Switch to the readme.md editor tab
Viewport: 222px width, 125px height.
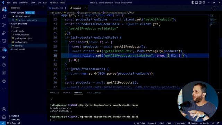tap(58, 8)
